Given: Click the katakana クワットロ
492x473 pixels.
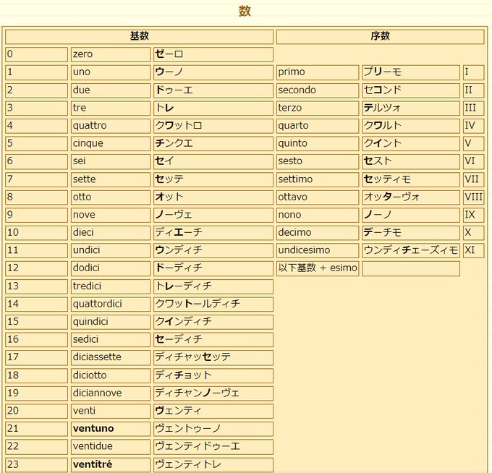Looking at the screenshot, I should click(179, 125).
